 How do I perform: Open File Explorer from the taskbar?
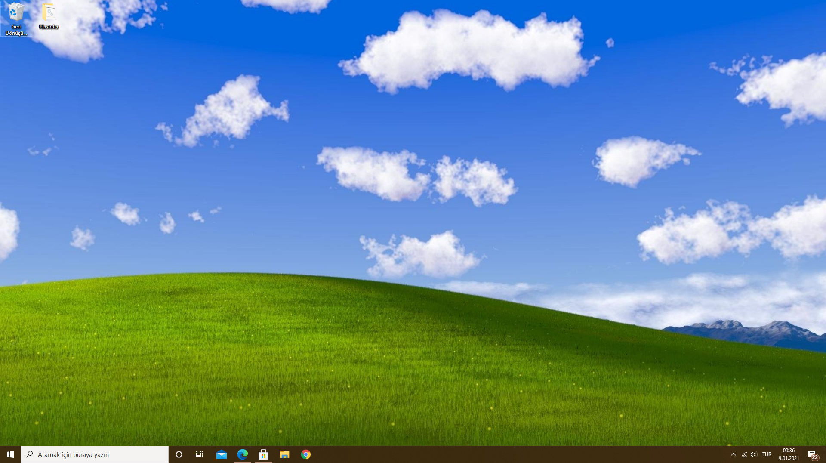(285, 454)
